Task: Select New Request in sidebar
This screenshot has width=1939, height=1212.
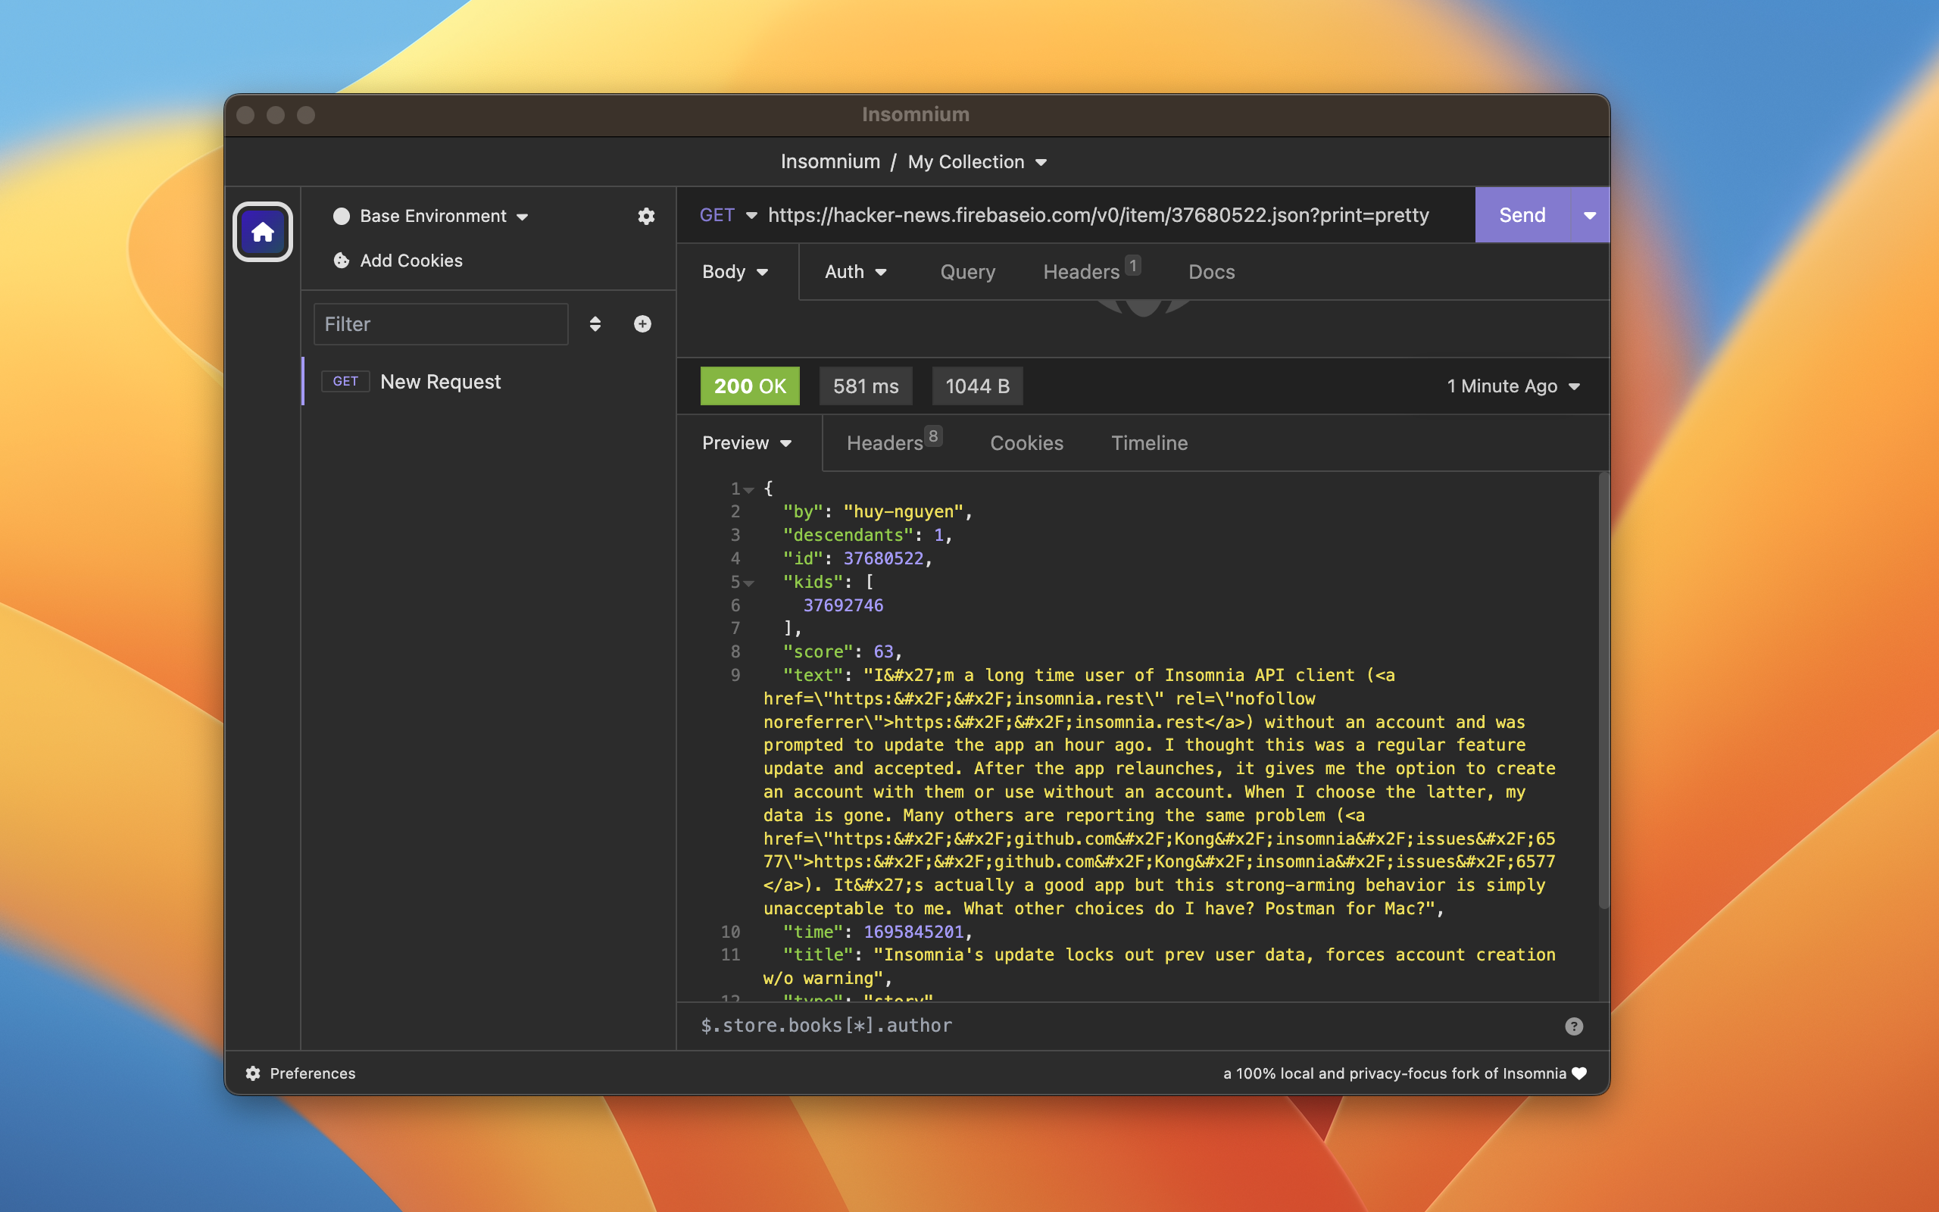Action: (x=440, y=382)
